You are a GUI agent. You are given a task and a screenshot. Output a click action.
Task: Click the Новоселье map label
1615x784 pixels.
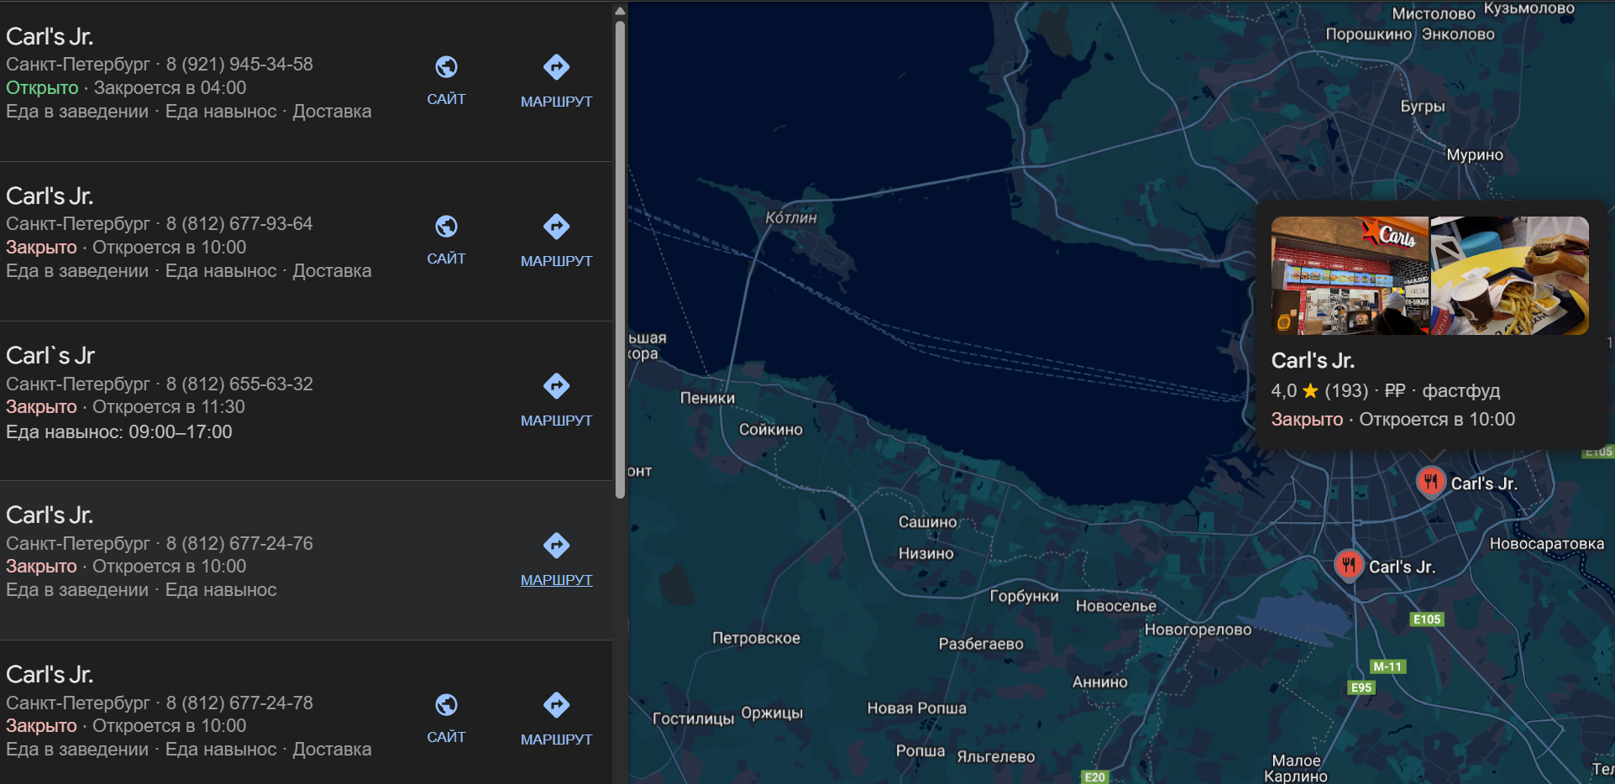point(1116,606)
